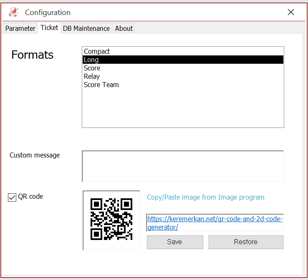Choose the Compact ticket format
Image resolution: width=308 pixels, height=280 pixels.
[183, 51]
